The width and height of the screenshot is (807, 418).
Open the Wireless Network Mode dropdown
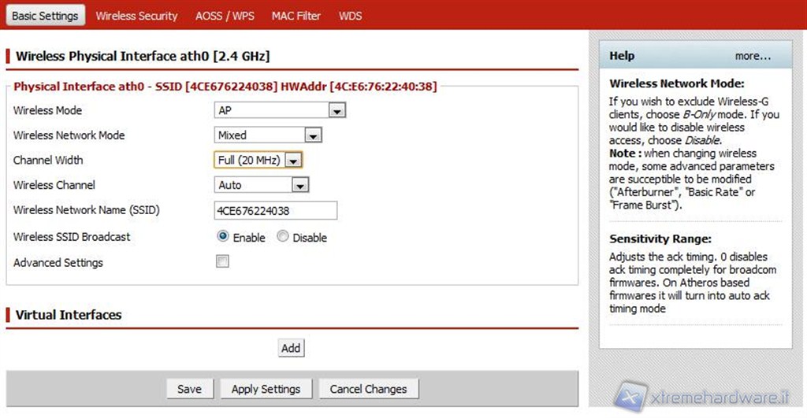click(x=268, y=135)
